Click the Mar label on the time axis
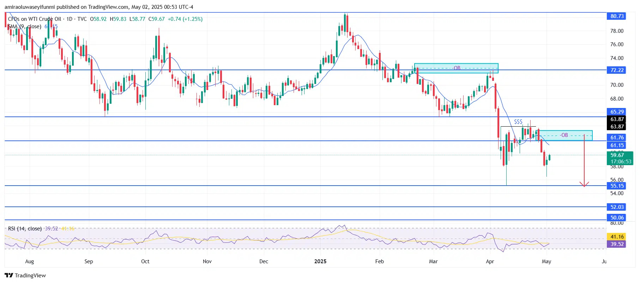 click(x=433, y=261)
